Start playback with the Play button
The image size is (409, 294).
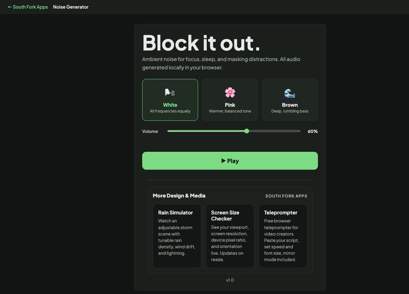coord(230,161)
